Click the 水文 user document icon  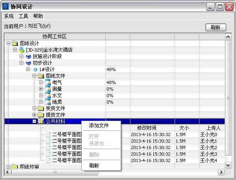coord(48,95)
